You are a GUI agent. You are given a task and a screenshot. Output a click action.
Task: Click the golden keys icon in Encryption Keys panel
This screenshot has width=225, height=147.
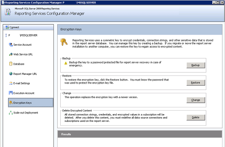pos(64,42)
